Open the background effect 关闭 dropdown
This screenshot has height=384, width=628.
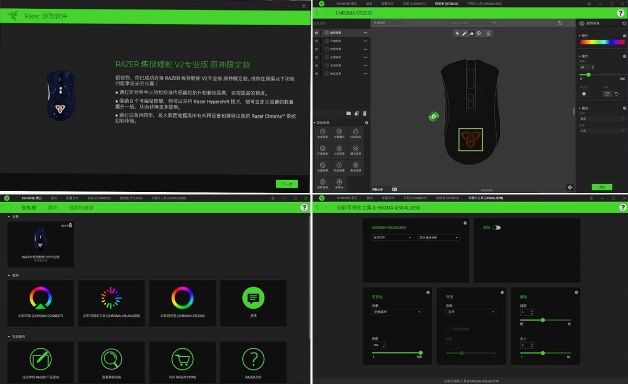(471, 312)
